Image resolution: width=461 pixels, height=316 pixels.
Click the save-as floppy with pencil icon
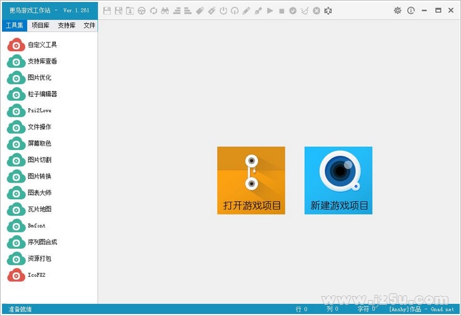(118, 11)
